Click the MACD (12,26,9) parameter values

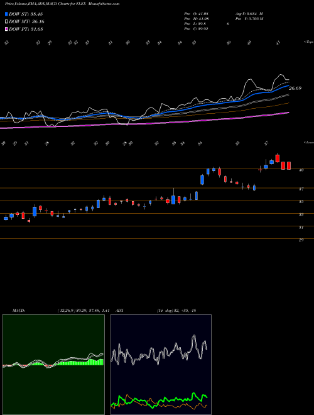tap(84, 311)
